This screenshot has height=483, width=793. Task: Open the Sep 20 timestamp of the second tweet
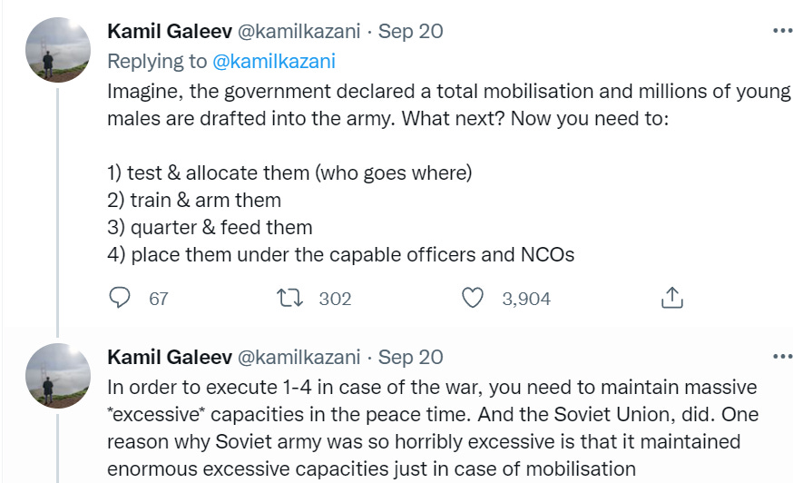point(411,358)
